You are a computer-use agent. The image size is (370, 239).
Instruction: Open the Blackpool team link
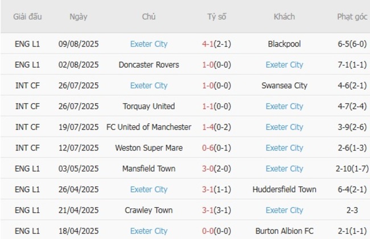click(284, 44)
